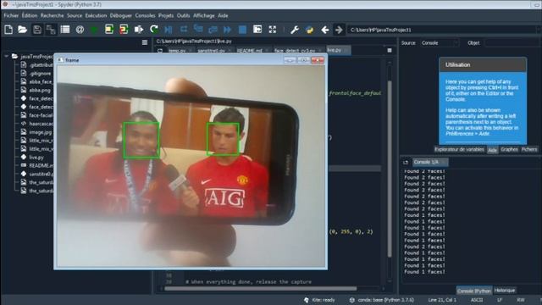Go back with the left arrow
The image size is (542, 305).
tap(324, 30)
